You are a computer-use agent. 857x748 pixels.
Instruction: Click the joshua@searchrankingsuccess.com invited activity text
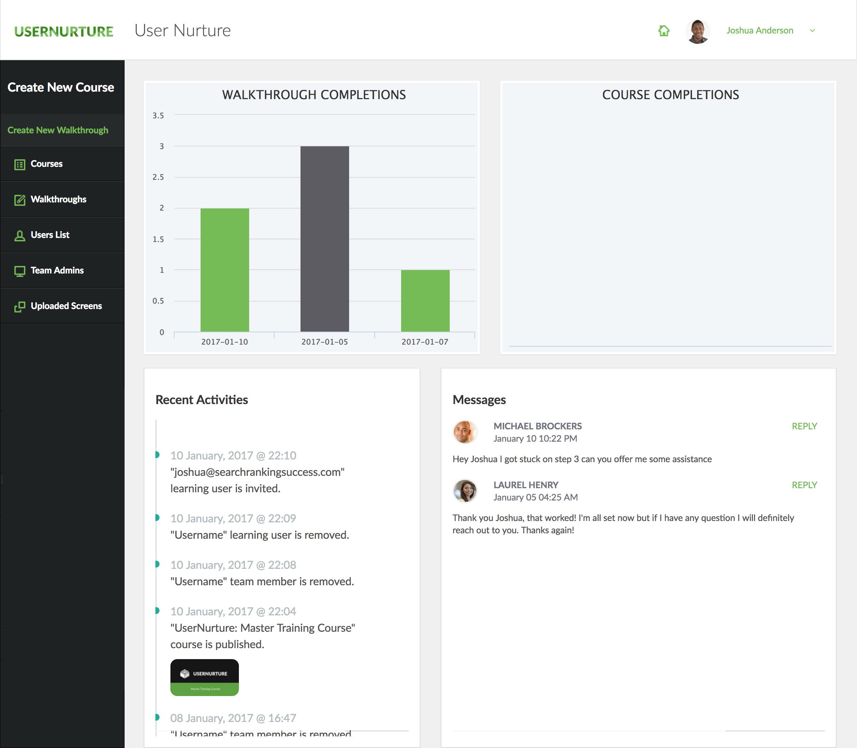coord(257,480)
